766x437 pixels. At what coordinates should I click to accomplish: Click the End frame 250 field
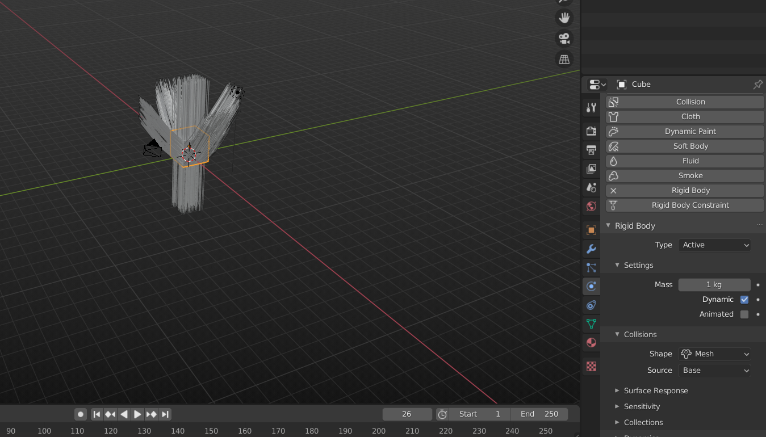[539, 414]
